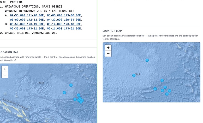This screenshot has height=123, width=203.
Task: Click the 'SOUTH PACIFIC.' heading line
Action: [12, 2]
